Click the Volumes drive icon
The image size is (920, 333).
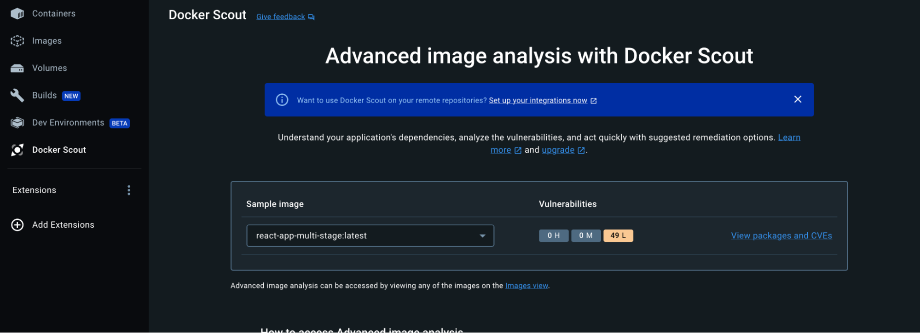(17, 69)
